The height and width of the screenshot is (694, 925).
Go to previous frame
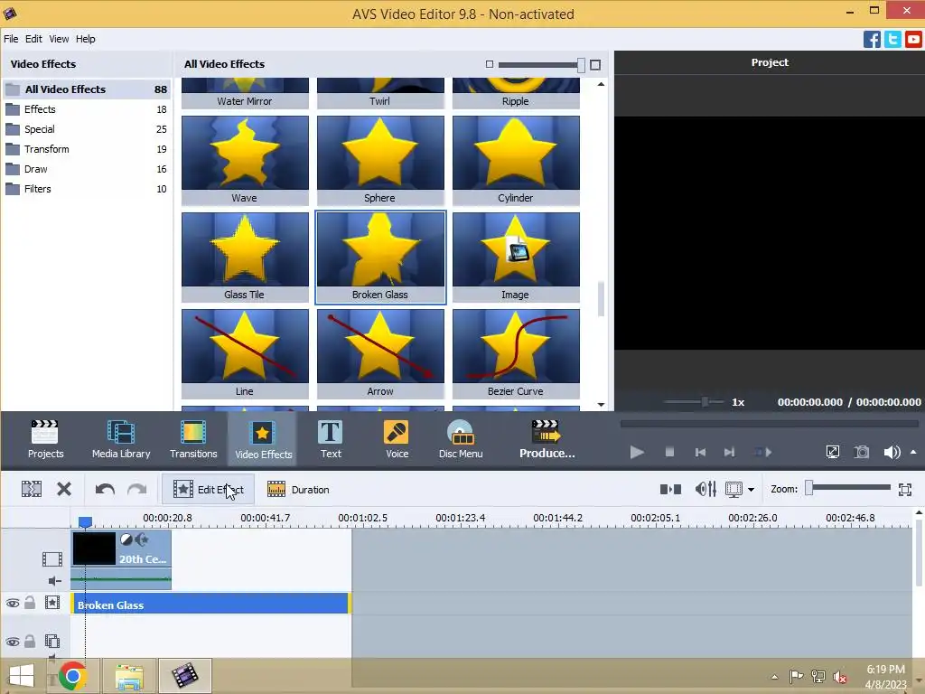pyautogui.click(x=700, y=452)
